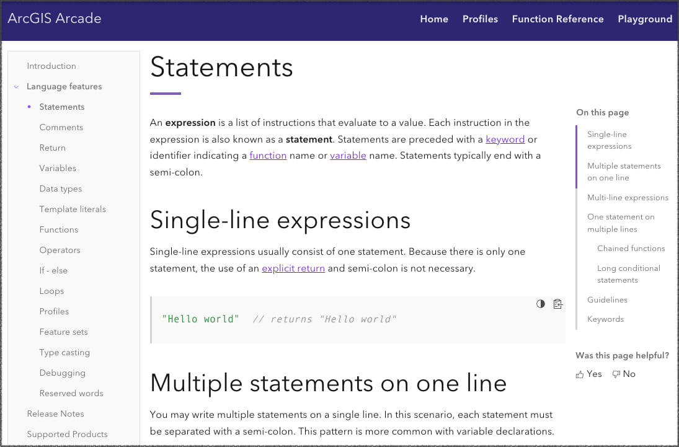Open the 'function' hyperlink in intro text
This screenshot has height=447, width=679.
click(268, 156)
